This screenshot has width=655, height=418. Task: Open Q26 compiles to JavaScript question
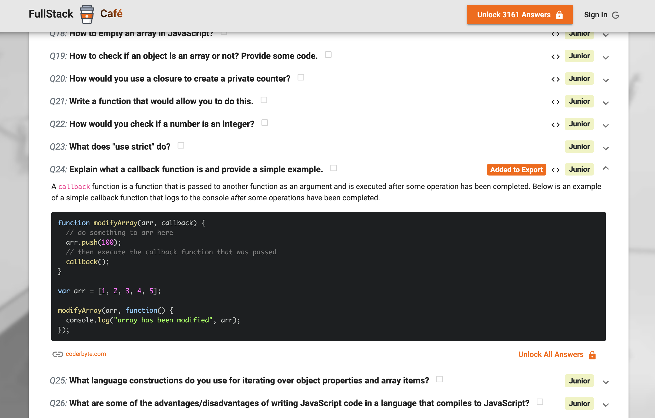[x=299, y=403]
